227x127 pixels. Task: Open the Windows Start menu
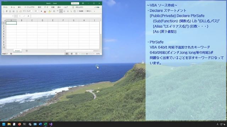click(4, 124)
